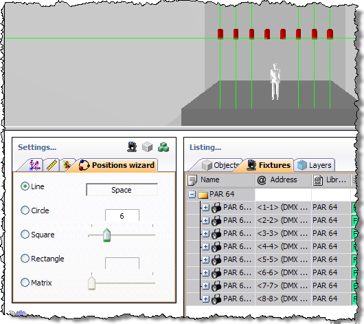Click the input field showing 6
364x324 pixels.
point(122,215)
